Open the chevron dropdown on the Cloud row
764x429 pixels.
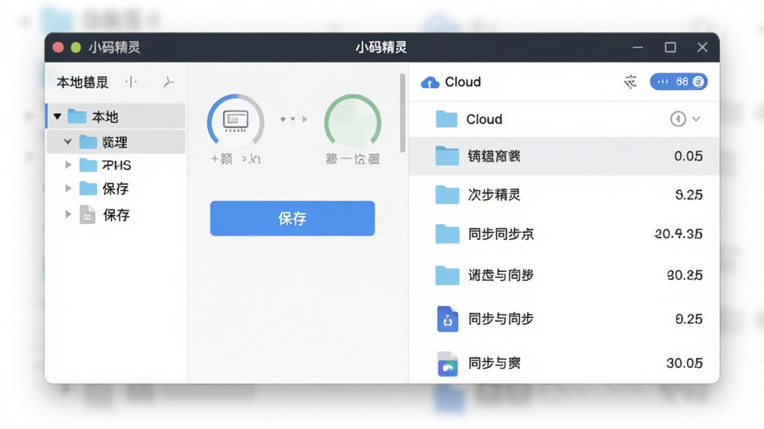[x=697, y=119]
